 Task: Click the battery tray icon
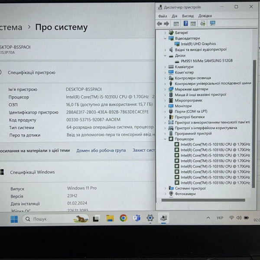point(247,218)
